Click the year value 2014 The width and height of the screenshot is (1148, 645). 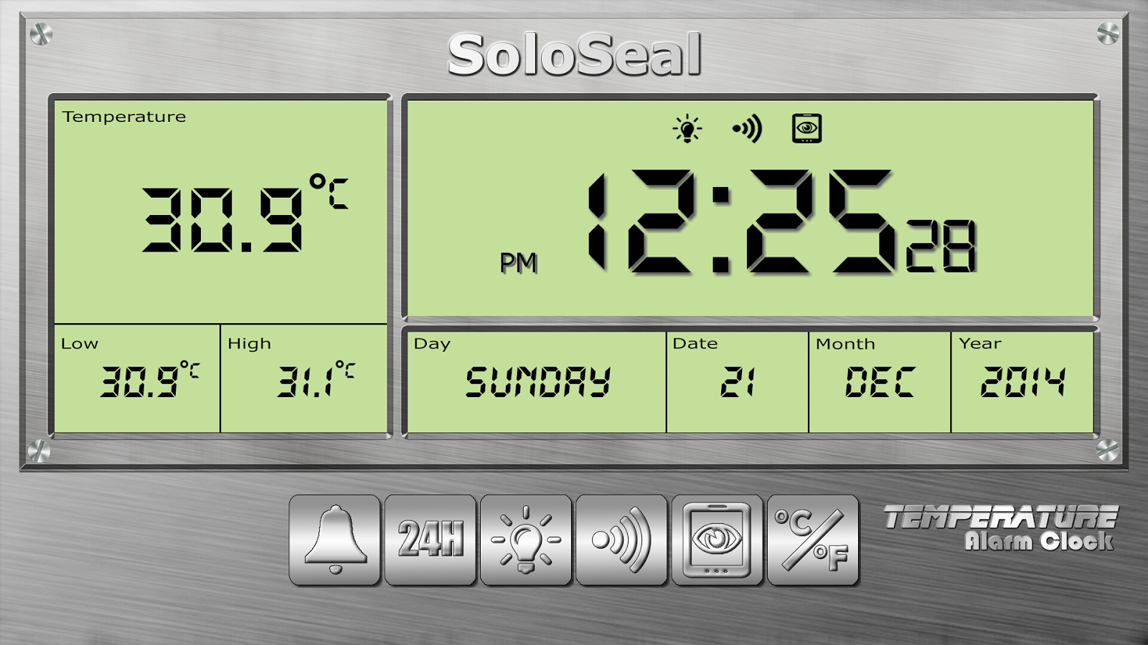point(1023,382)
